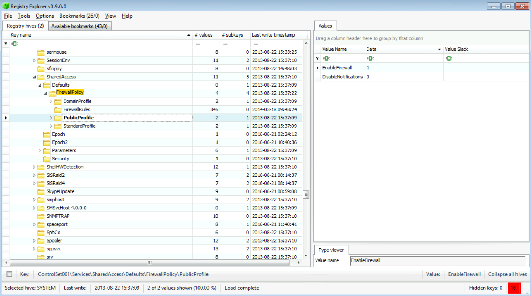
Task: Click the red 18 indicator
Action: (x=514, y=288)
